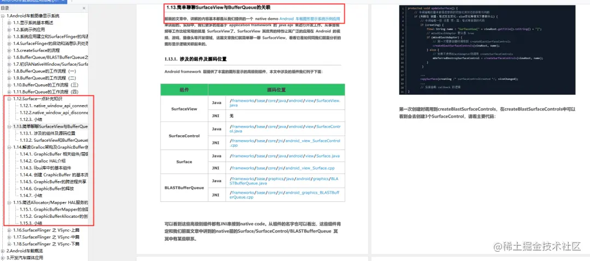Jump to 1.12.2.native_window_api_disconnect
This screenshot has height=261, width=590.
[x=54, y=113]
